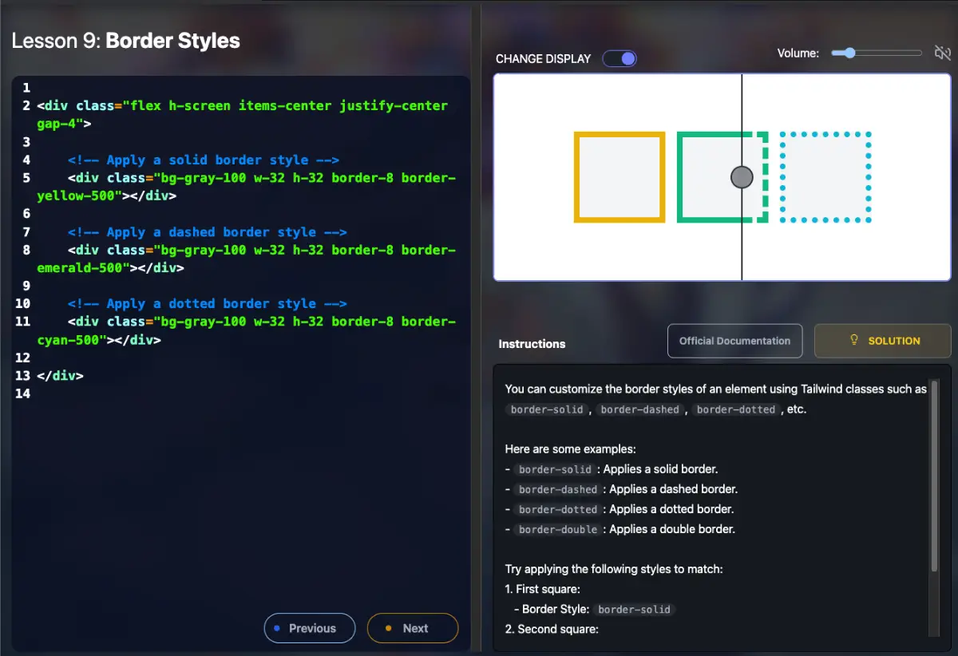Click the border-cyan-500 code on line 11
958x656 pixels.
(x=72, y=340)
